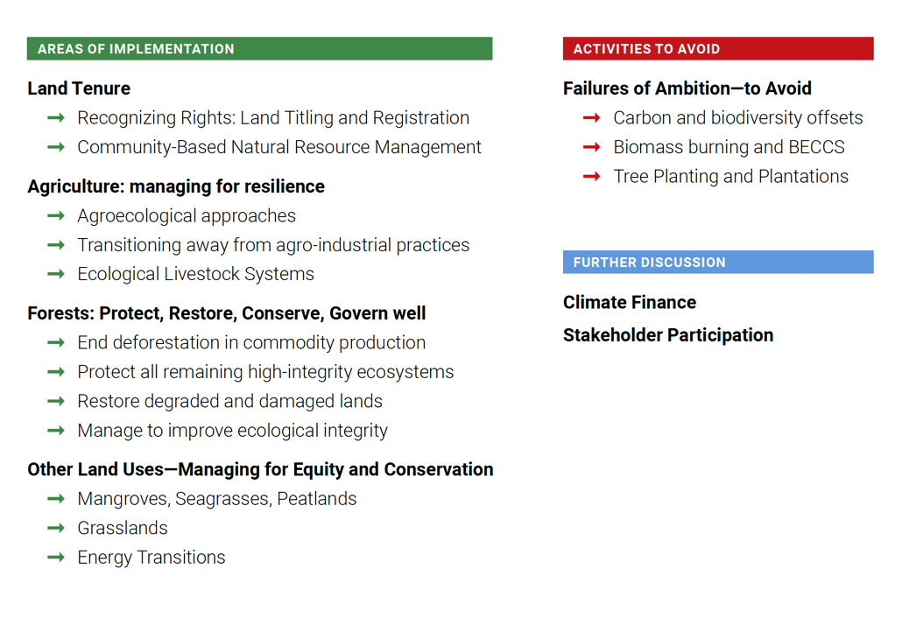The height and width of the screenshot is (618, 909).
Task: Open End deforestation in commodity production
Action: 251,343
